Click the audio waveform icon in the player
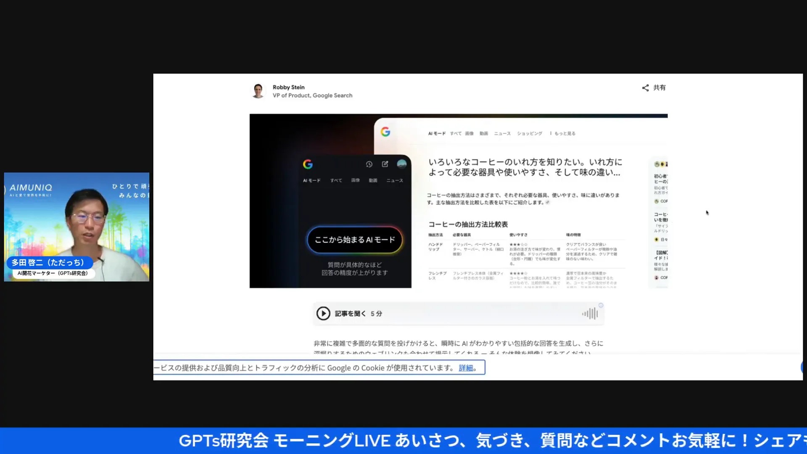The image size is (807, 454). pos(590,314)
